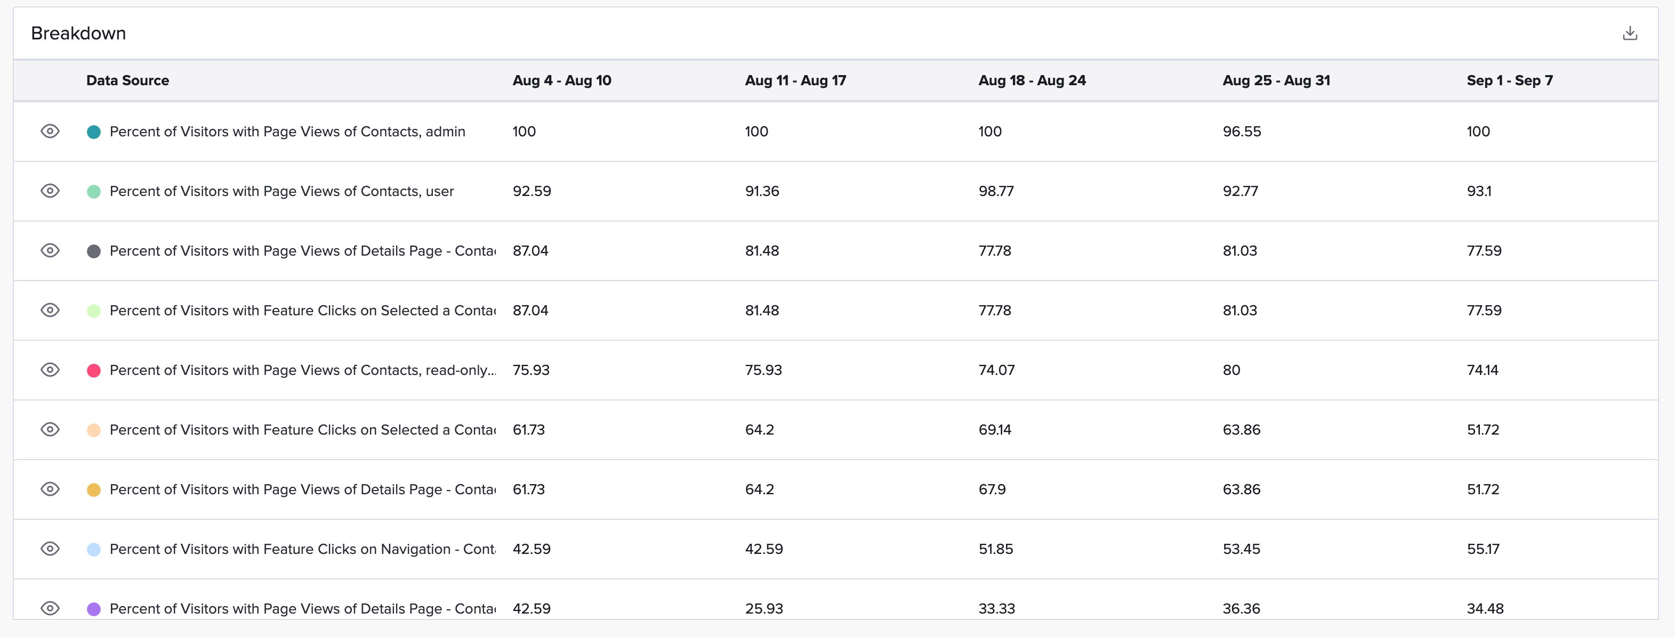
Task: Toggle eye for Selected a Contact row with 69.14
Action: pos(50,430)
